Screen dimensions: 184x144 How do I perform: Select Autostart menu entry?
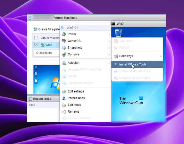85,63
